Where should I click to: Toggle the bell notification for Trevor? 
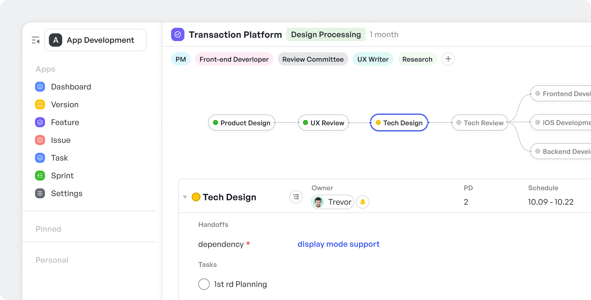tap(363, 202)
